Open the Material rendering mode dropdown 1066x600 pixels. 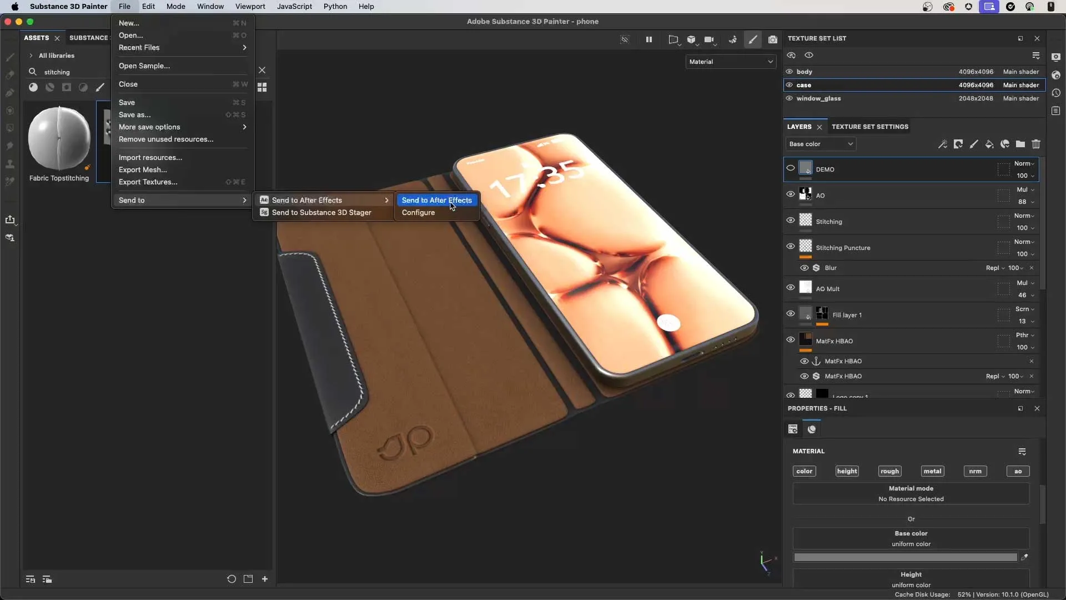tap(730, 62)
